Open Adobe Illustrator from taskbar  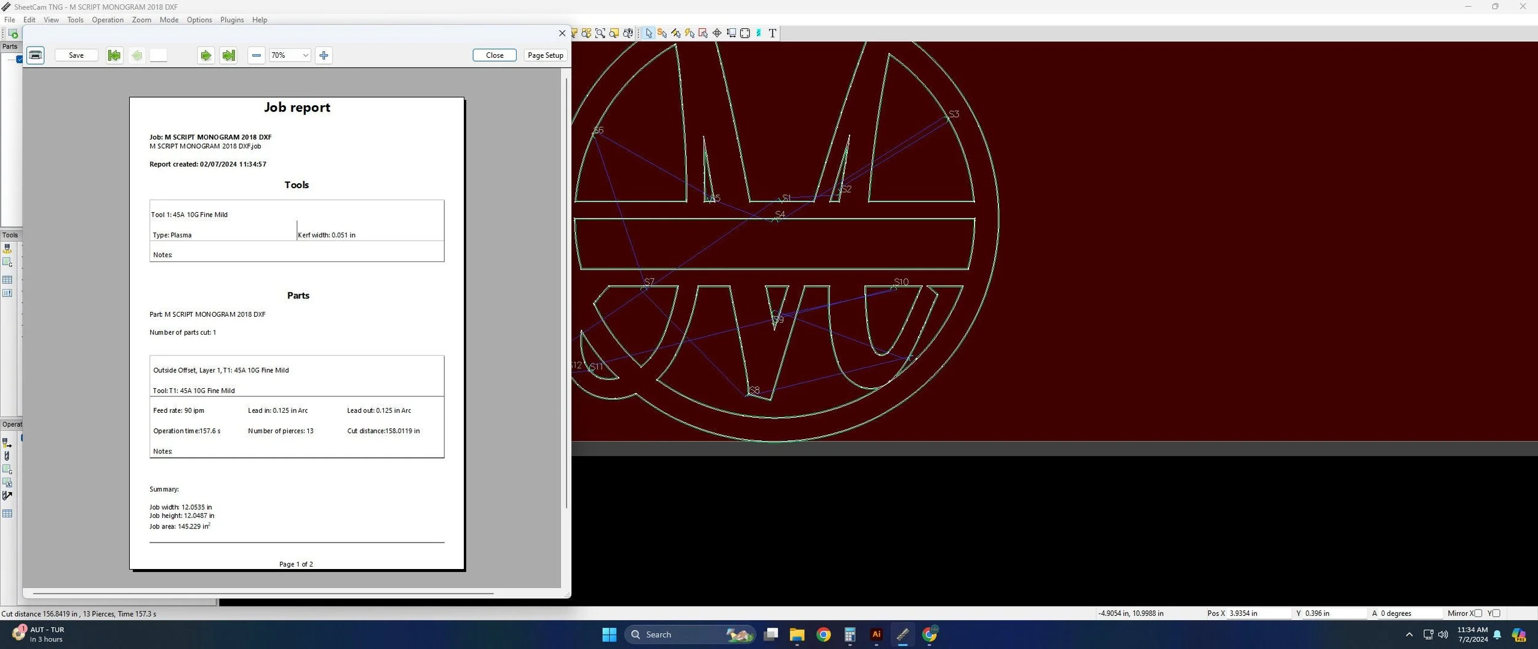(x=876, y=634)
